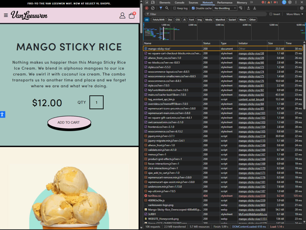Filter requests by Img
306x230 pixels.
point(199,20)
